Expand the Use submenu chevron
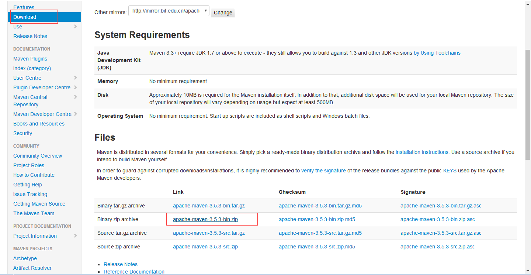531x275 pixels. click(x=75, y=27)
